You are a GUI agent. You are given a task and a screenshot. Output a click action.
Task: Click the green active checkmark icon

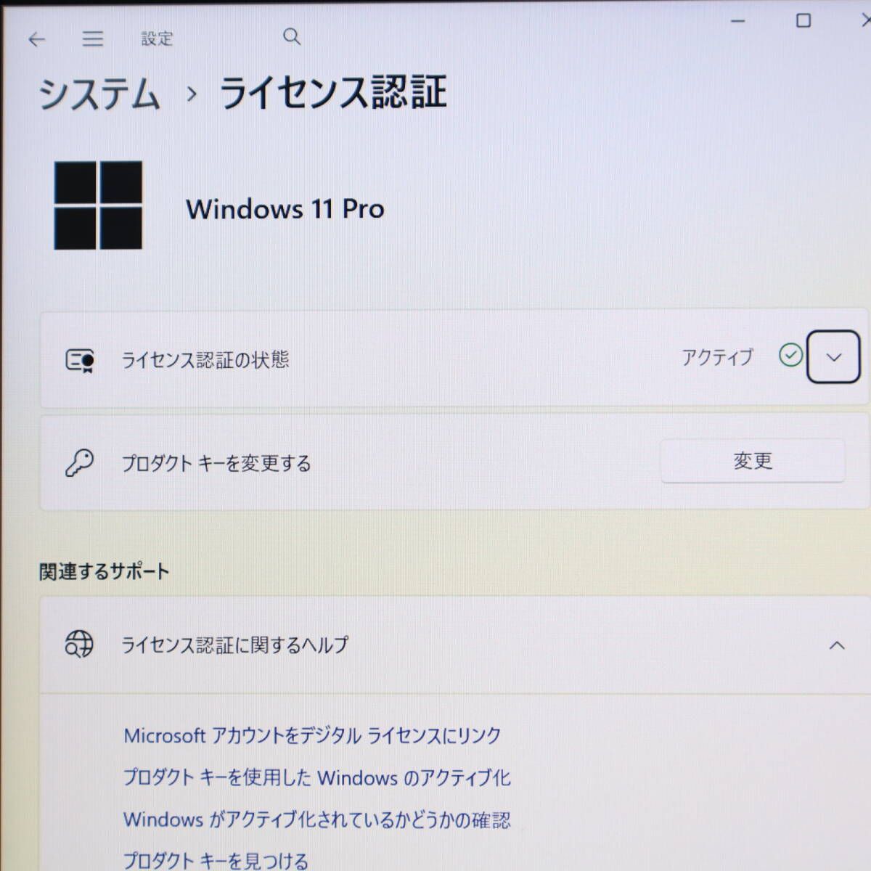[x=790, y=356]
